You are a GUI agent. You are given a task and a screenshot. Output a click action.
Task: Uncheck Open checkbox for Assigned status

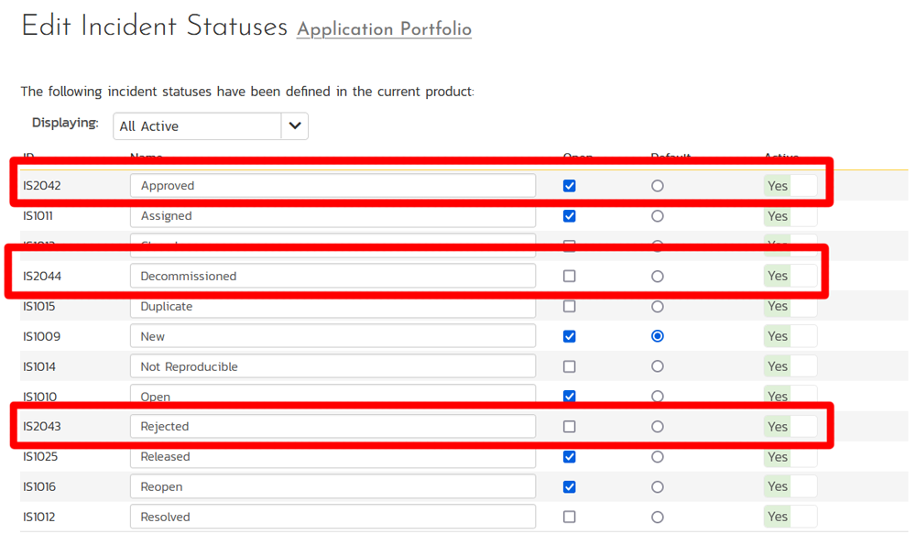click(x=570, y=216)
